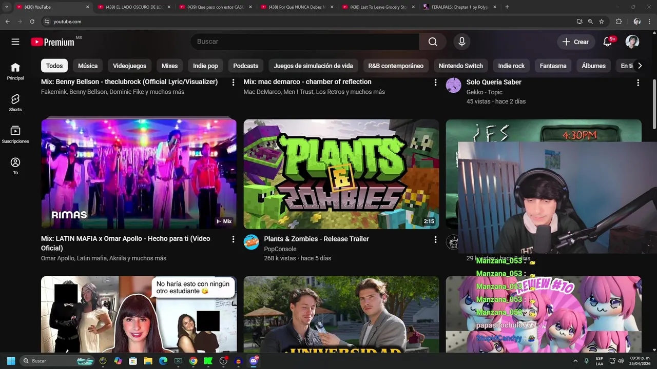657x369 pixels.
Task: Select the Videojuegos filter chip
Action: pyautogui.click(x=129, y=66)
